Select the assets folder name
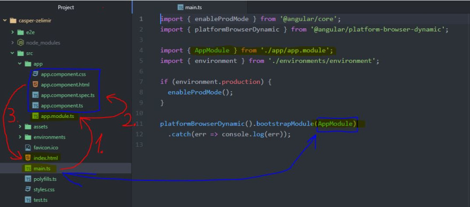This screenshot has height=207, width=470. tap(41, 126)
